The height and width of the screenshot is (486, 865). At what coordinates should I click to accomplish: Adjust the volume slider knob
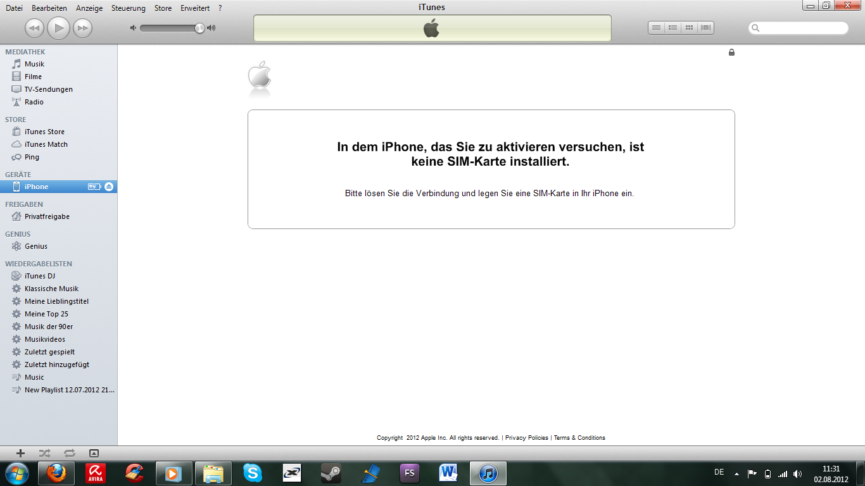coord(199,28)
